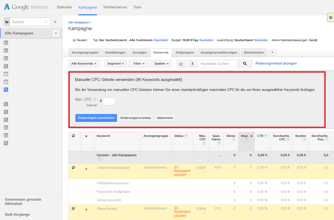Switch to the Dimensionen tab

(254, 52)
